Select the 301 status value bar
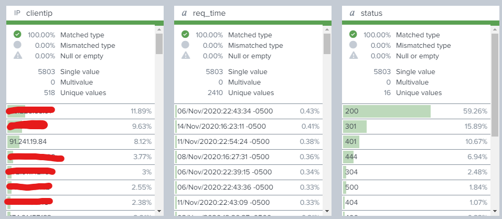Screen dimensions: 502x219 pyautogui.click(x=355, y=127)
